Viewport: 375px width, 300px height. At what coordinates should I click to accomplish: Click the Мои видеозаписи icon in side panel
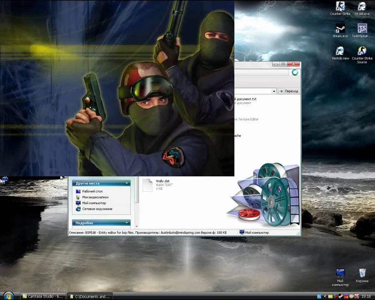pos(78,197)
